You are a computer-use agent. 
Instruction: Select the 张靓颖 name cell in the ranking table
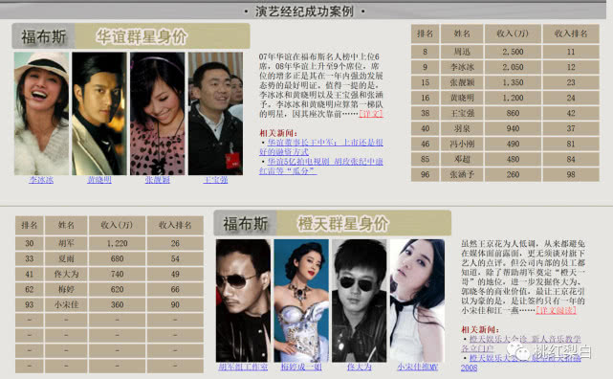(462, 82)
